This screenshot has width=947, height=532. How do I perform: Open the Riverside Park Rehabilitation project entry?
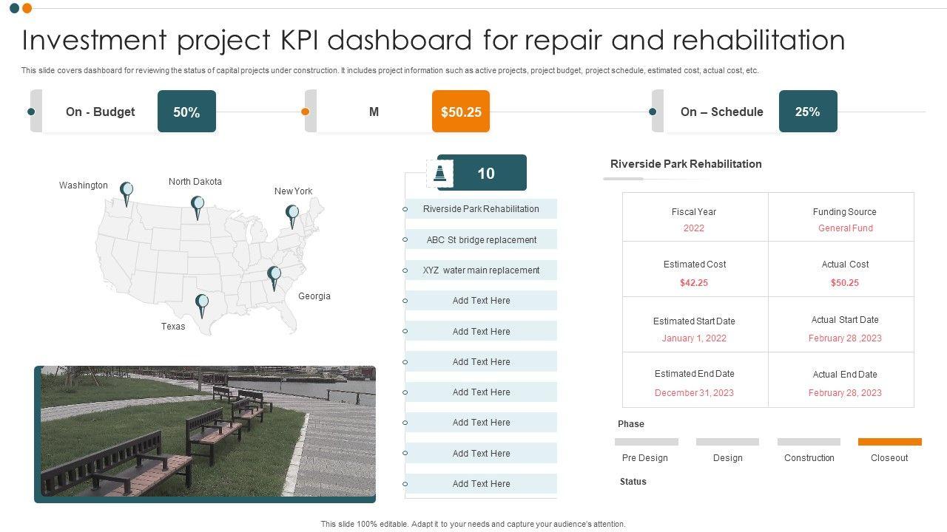481,209
